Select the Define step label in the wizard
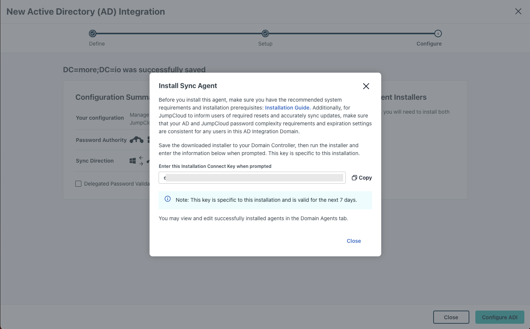 97,43
